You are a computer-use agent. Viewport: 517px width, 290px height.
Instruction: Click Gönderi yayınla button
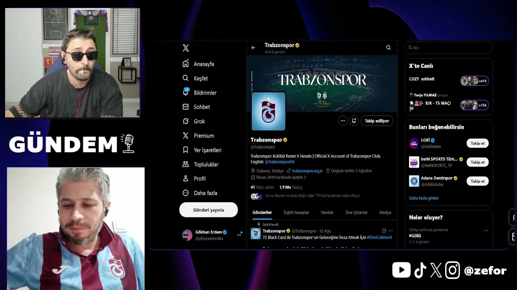click(208, 210)
